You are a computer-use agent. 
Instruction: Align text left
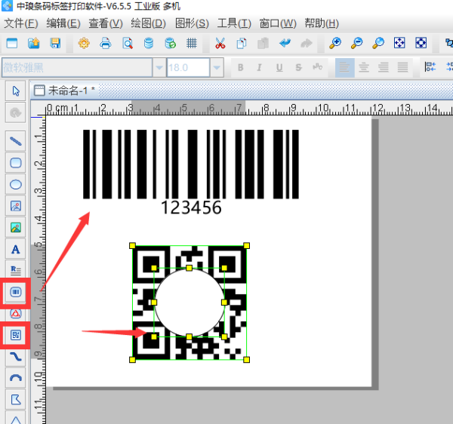[x=345, y=68]
